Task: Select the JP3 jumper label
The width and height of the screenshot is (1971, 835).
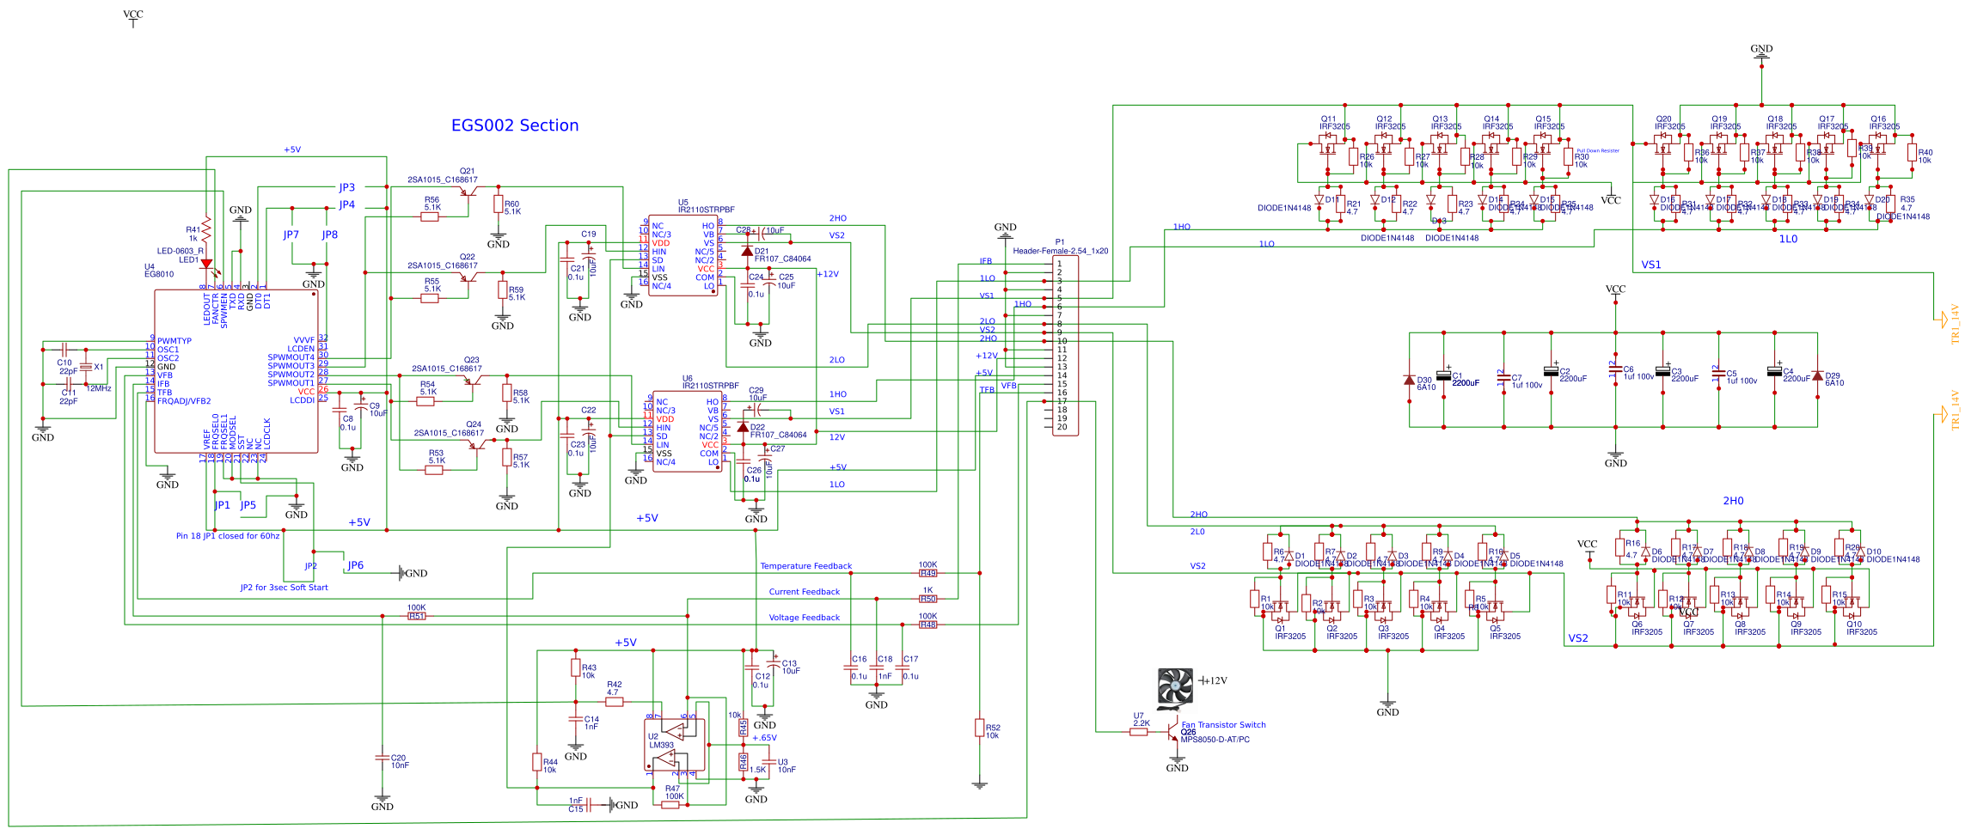Action: tap(346, 187)
